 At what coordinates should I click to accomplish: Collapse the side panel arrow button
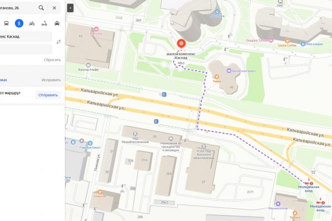(70, 8)
